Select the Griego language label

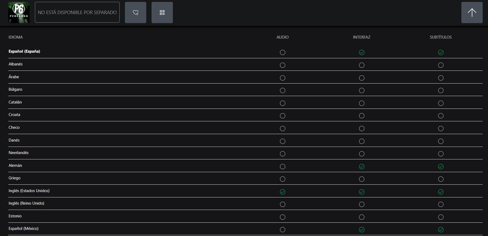(14, 178)
